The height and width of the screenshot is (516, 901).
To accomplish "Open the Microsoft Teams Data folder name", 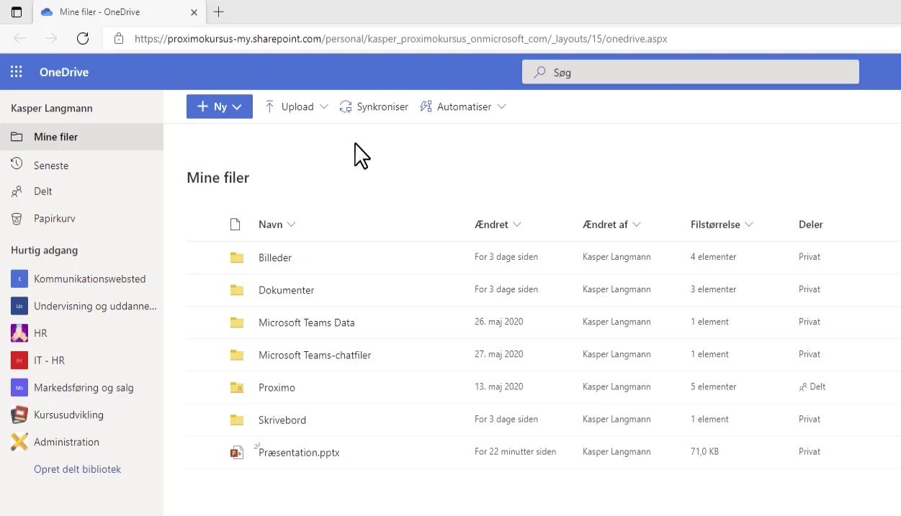I will [307, 322].
